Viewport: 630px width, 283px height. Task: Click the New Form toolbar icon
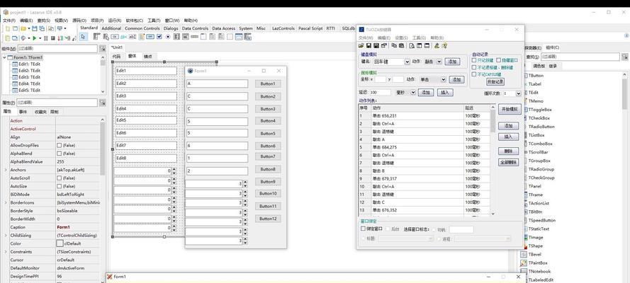click(x=16, y=28)
